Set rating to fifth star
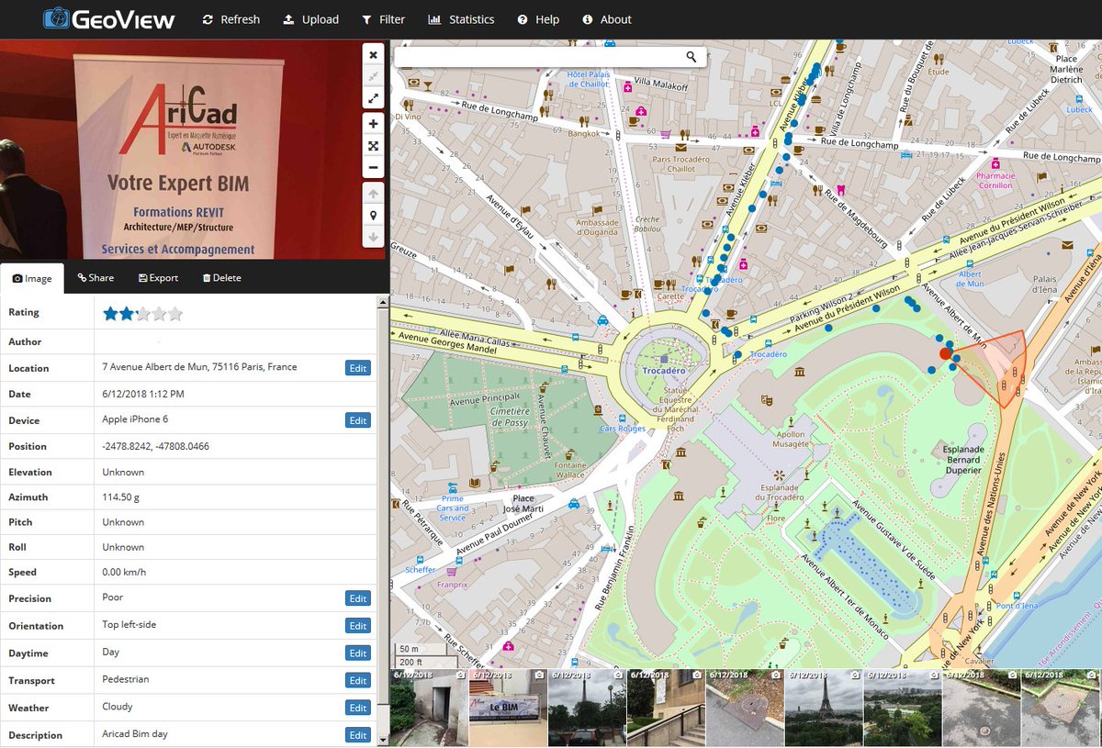Image resolution: width=1102 pixels, height=748 pixels. [175, 314]
